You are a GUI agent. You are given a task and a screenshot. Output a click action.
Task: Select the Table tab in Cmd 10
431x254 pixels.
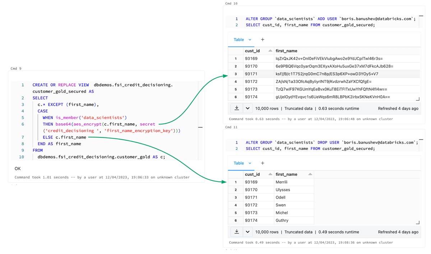pyautogui.click(x=239, y=40)
